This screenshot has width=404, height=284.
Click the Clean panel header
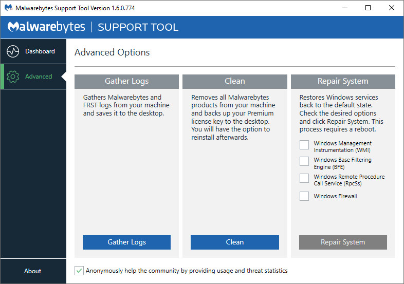tap(234, 81)
